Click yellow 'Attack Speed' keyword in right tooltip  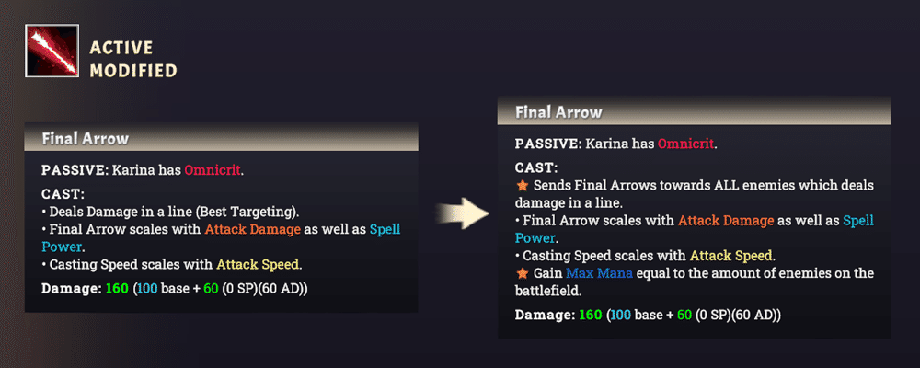[x=731, y=256]
